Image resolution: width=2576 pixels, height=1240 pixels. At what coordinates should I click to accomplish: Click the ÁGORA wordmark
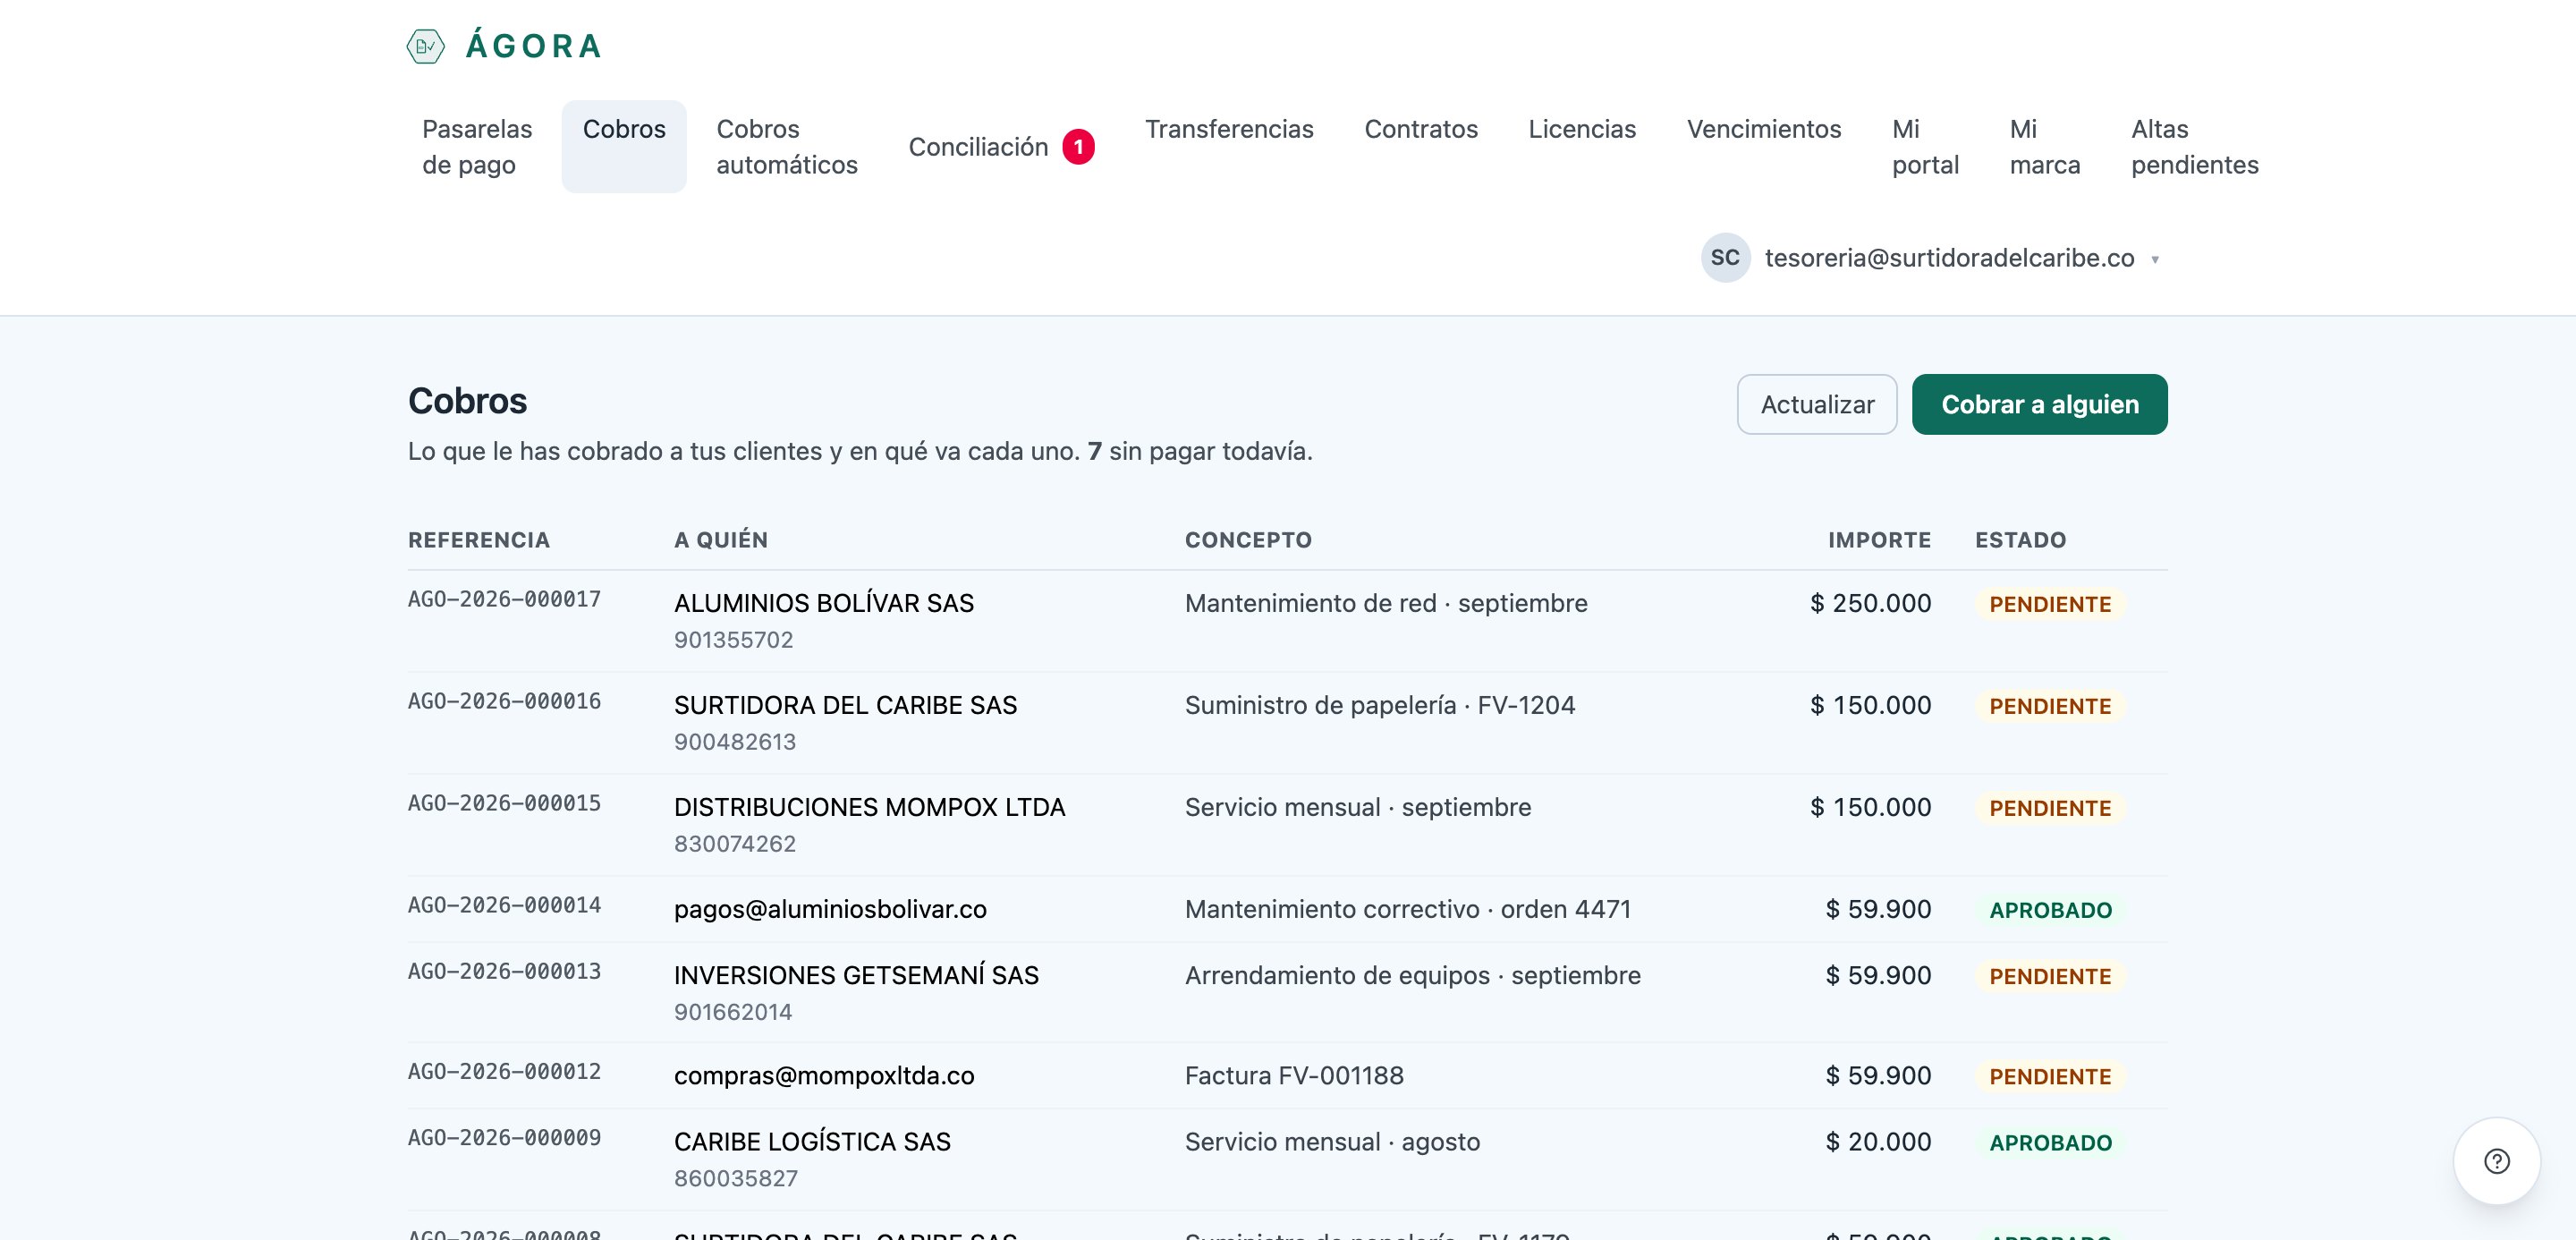(534, 46)
